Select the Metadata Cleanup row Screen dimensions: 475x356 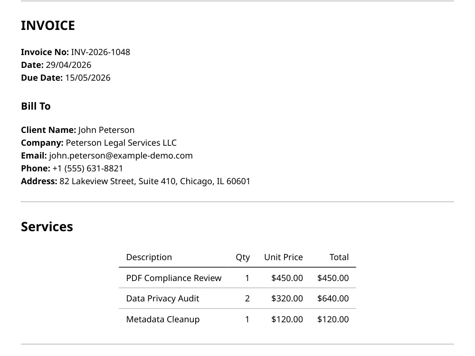point(237,319)
